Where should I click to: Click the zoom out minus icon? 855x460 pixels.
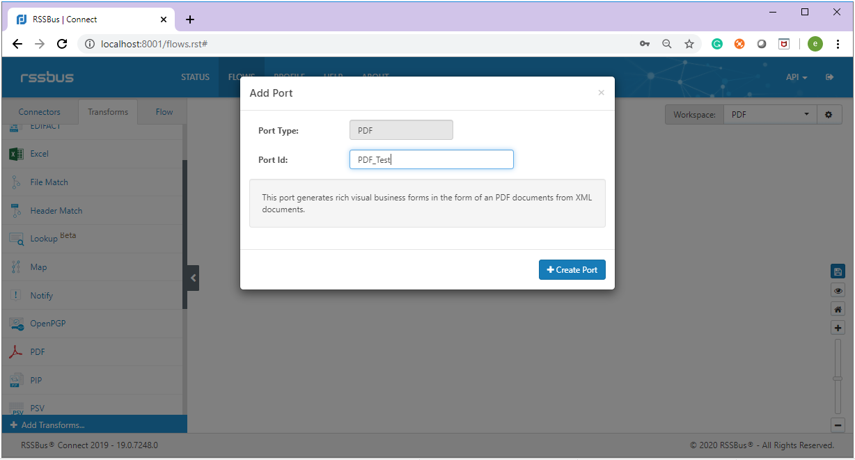(838, 425)
